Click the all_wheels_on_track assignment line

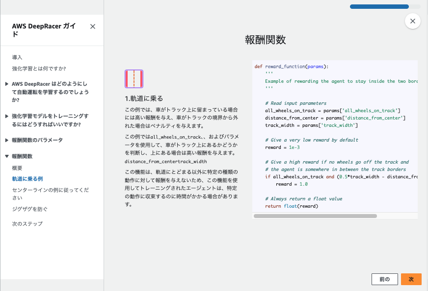[x=332, y=111]
